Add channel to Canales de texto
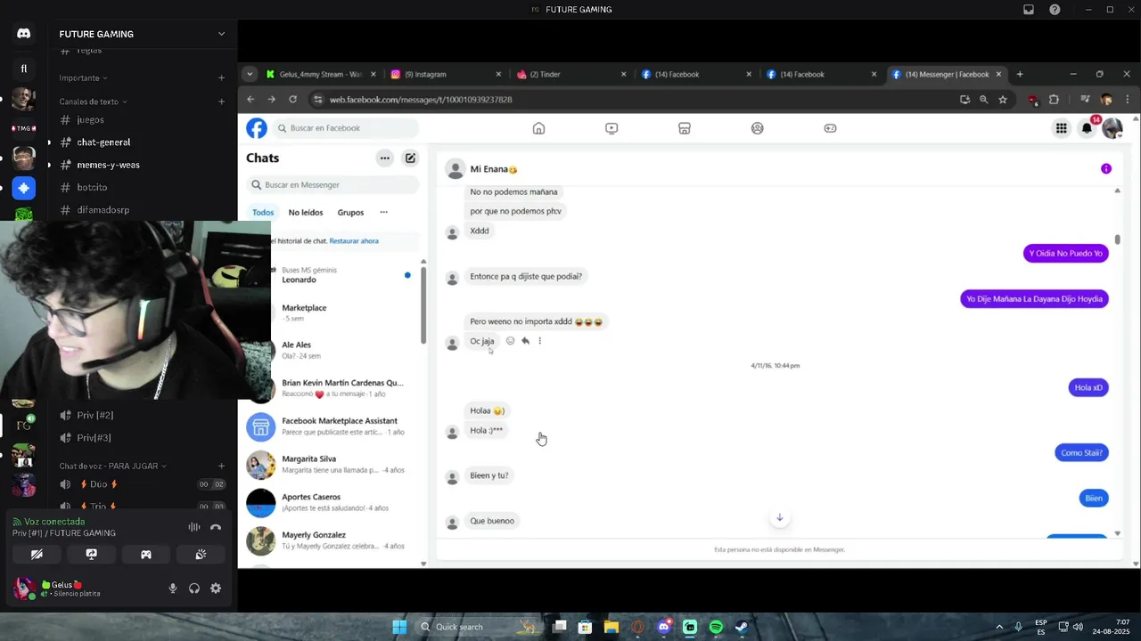The width and height of the screenshot is (1141, 641). click(x=222, y=101)
